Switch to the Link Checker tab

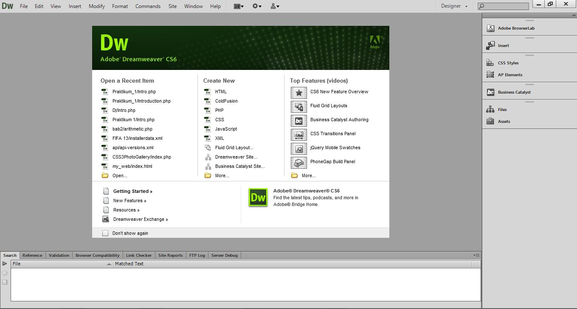139,255
